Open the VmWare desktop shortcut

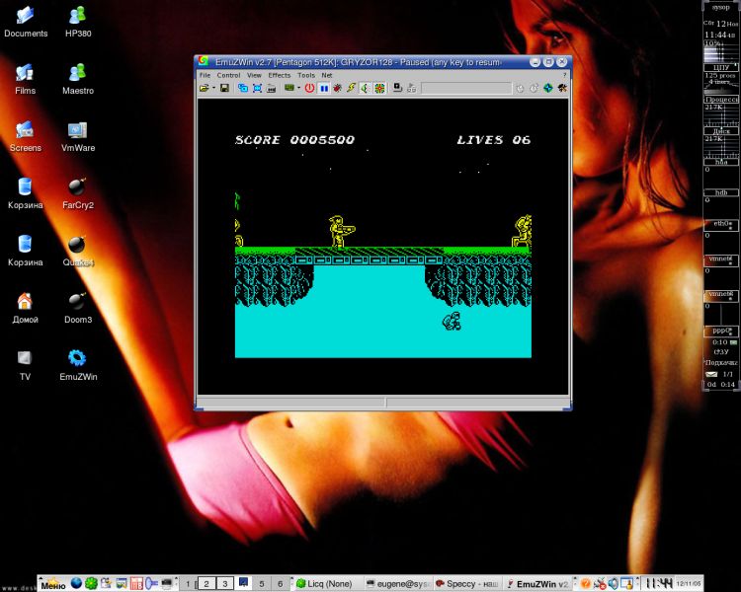coord(77,136)
